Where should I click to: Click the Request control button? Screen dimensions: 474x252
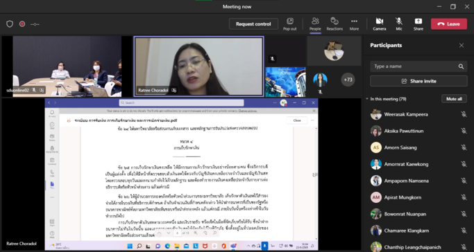pos(253,24)
